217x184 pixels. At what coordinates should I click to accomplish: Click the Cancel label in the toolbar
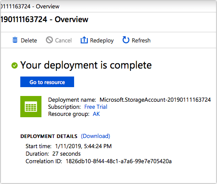[64, 40]
